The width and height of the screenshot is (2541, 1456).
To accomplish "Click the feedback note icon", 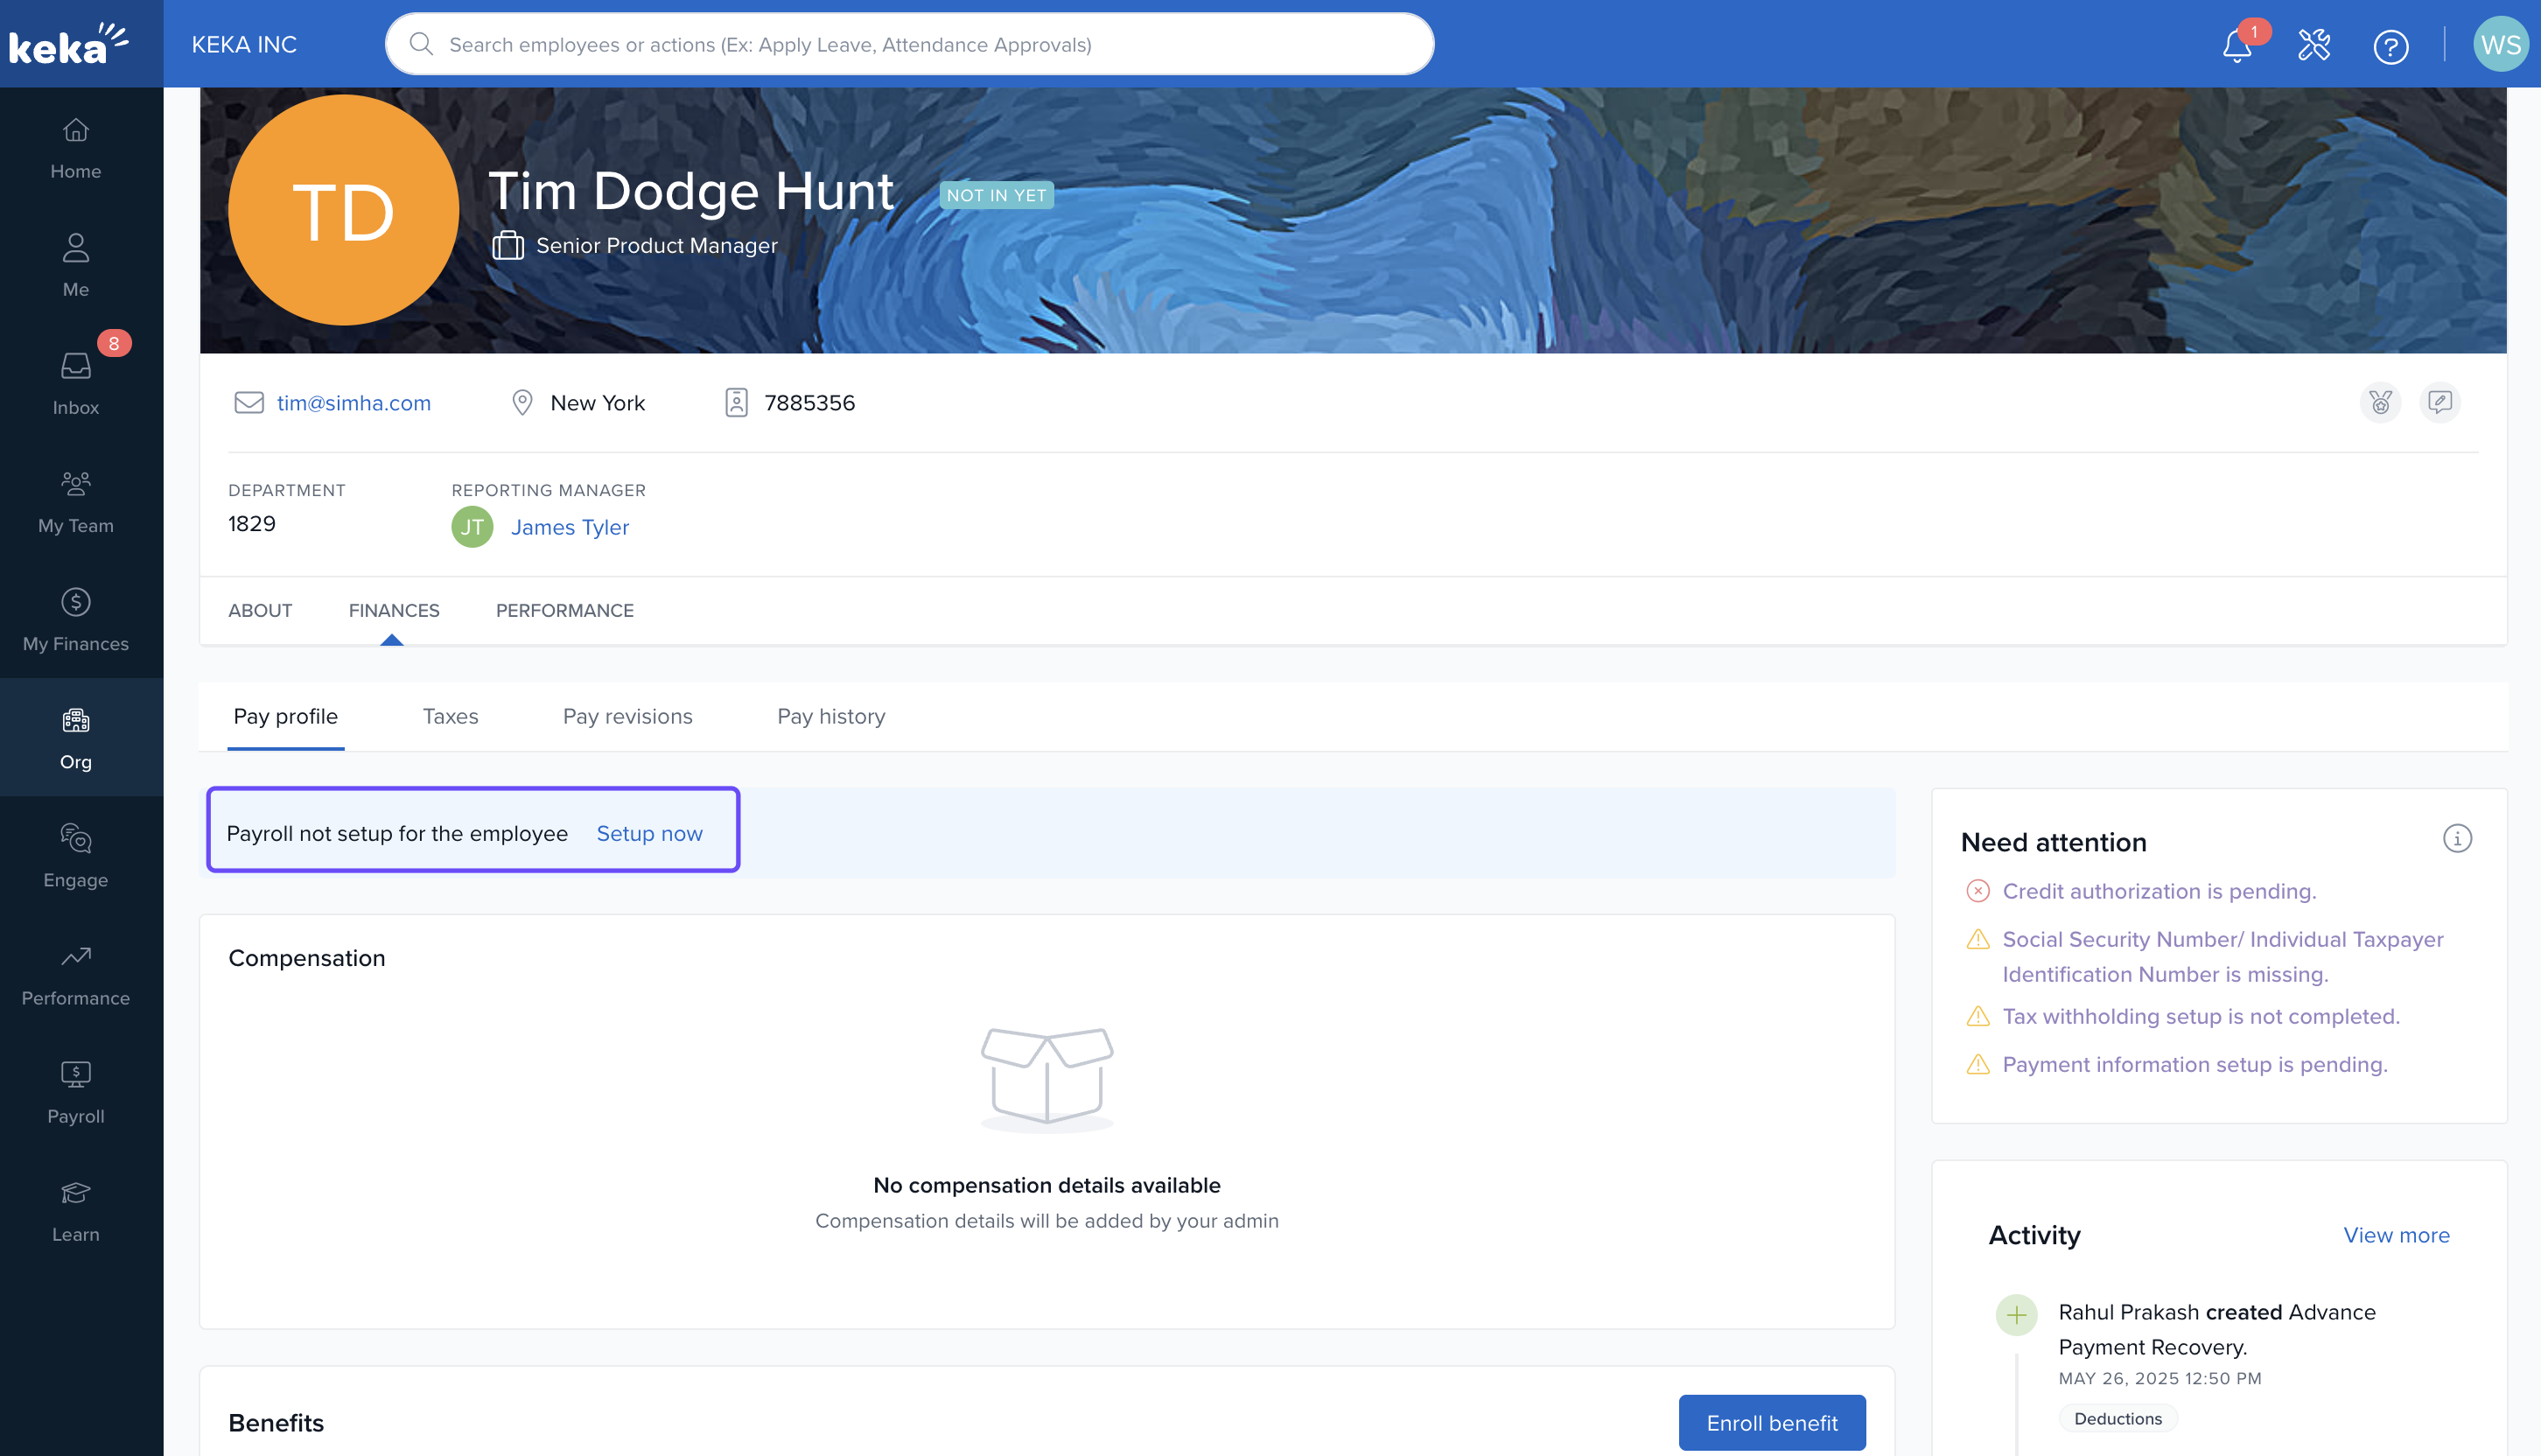I will click(2440, 402).
